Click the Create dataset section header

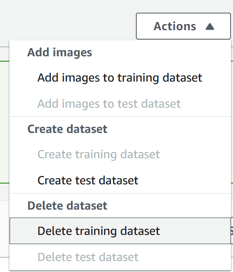click(x=67, y=129)
